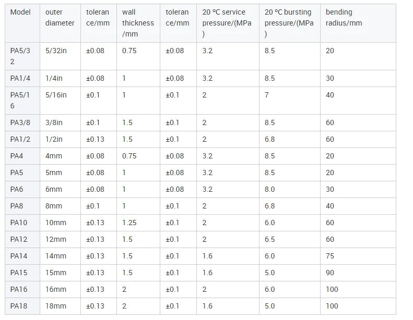
Task: Click the wall thickness /mm header
Action: tap(138, 23)
